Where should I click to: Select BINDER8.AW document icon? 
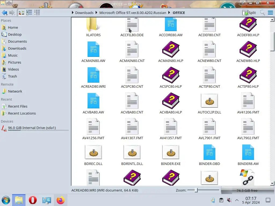coord(248,152)
